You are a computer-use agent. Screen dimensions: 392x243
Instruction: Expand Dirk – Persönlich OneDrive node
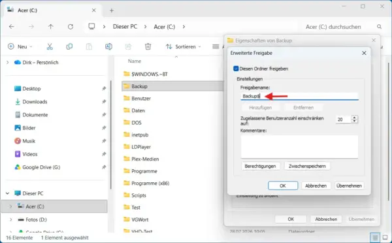[x=7, y=62]
